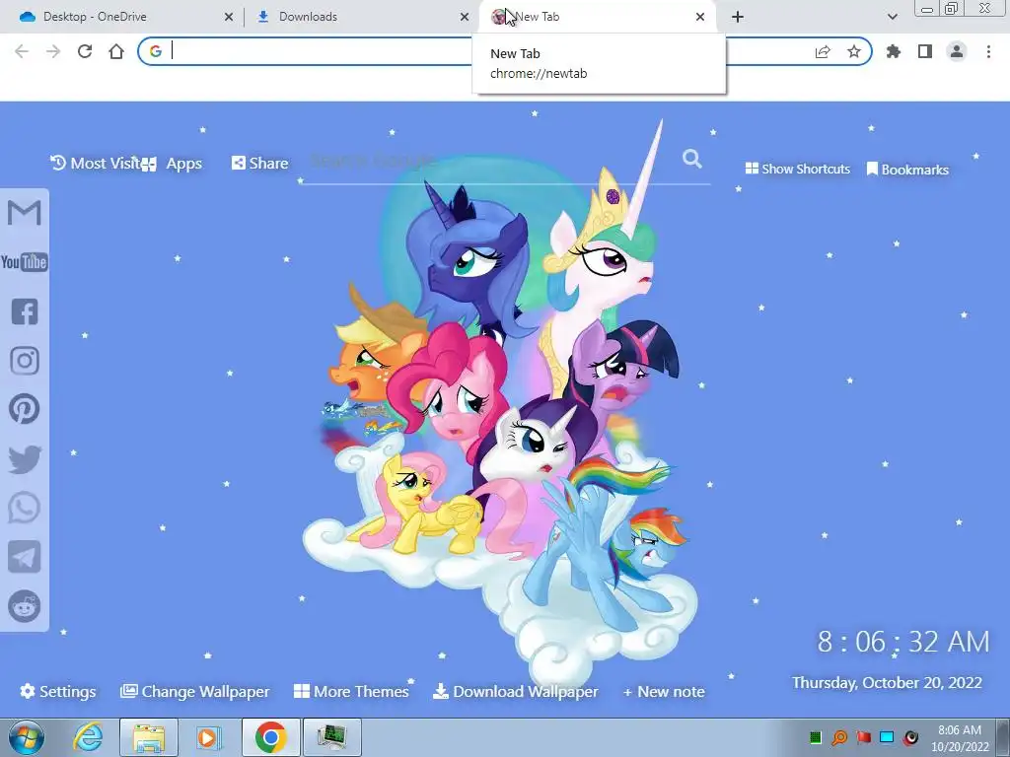Screen dimensions: 1010x757
Task: Click Chrome icon in taskbar
Action: pos(270,737)
